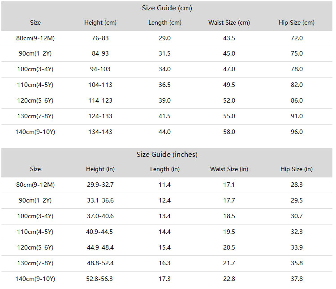
Task: Click the length value 13.4
Action: 164,216
